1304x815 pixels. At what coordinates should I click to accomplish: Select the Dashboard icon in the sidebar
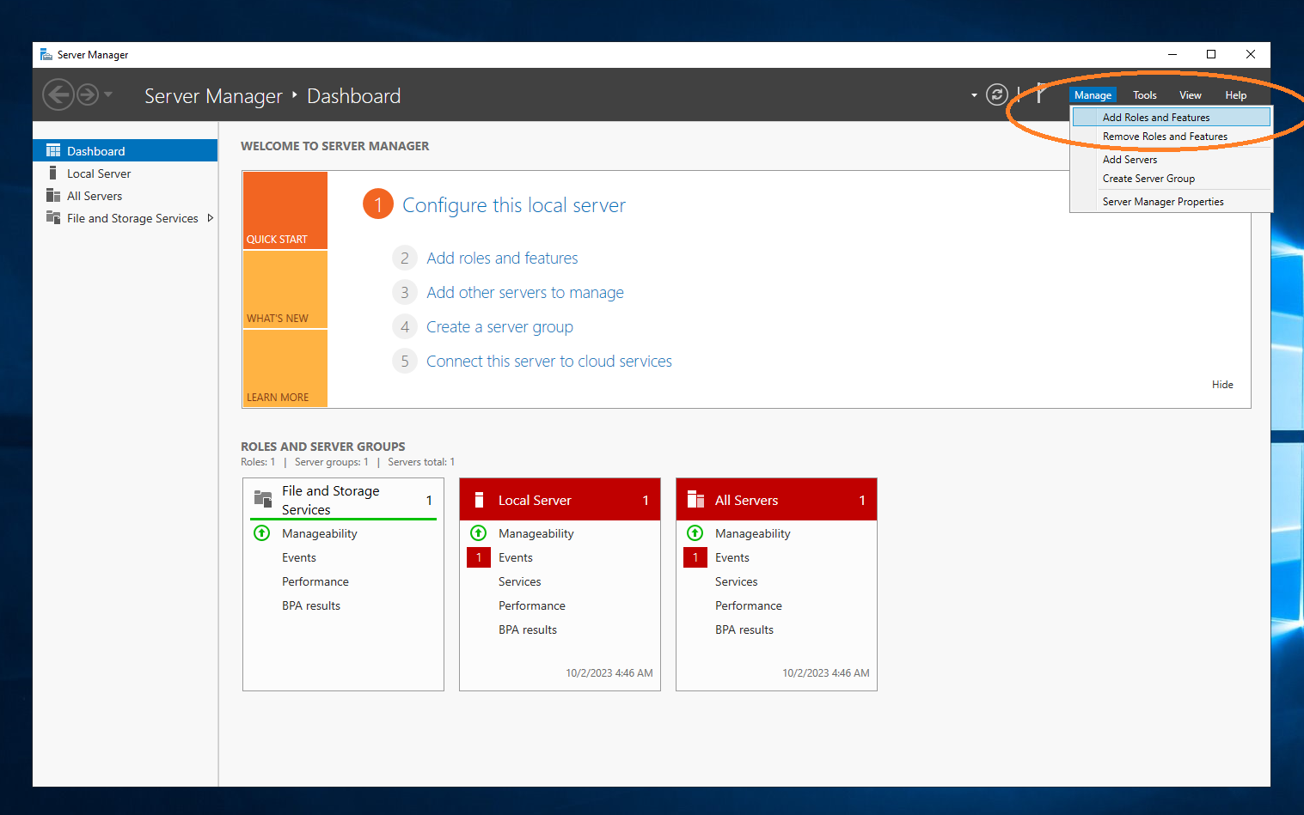click(x=53, y=150)
